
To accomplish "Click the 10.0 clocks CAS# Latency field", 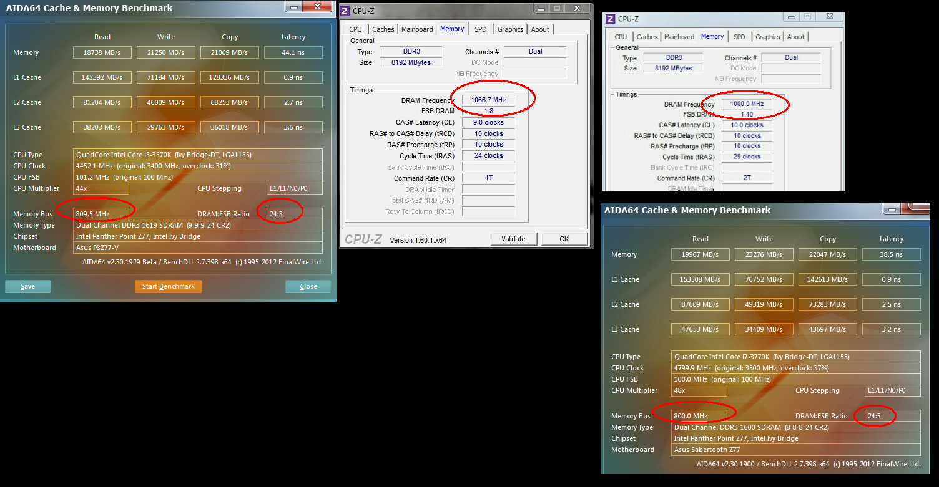I will click(747, 125).
